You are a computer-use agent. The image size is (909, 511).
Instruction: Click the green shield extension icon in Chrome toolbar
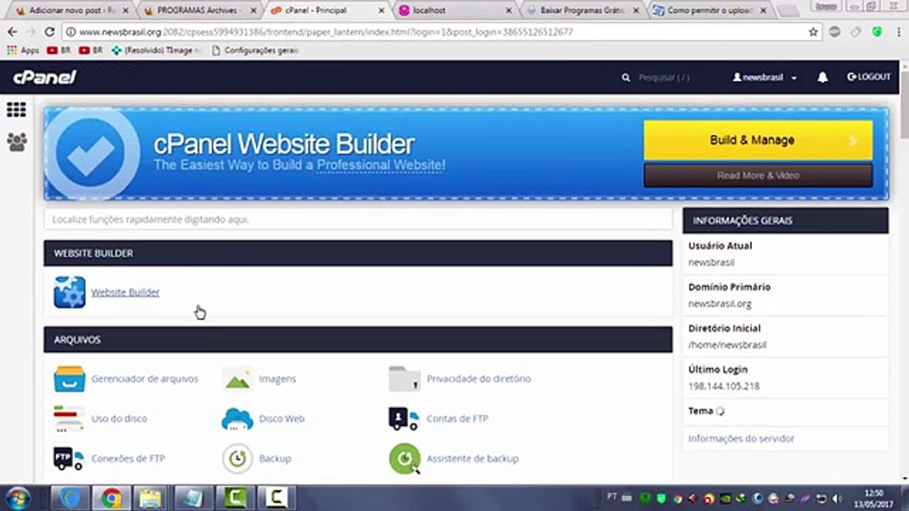[877, 32]
